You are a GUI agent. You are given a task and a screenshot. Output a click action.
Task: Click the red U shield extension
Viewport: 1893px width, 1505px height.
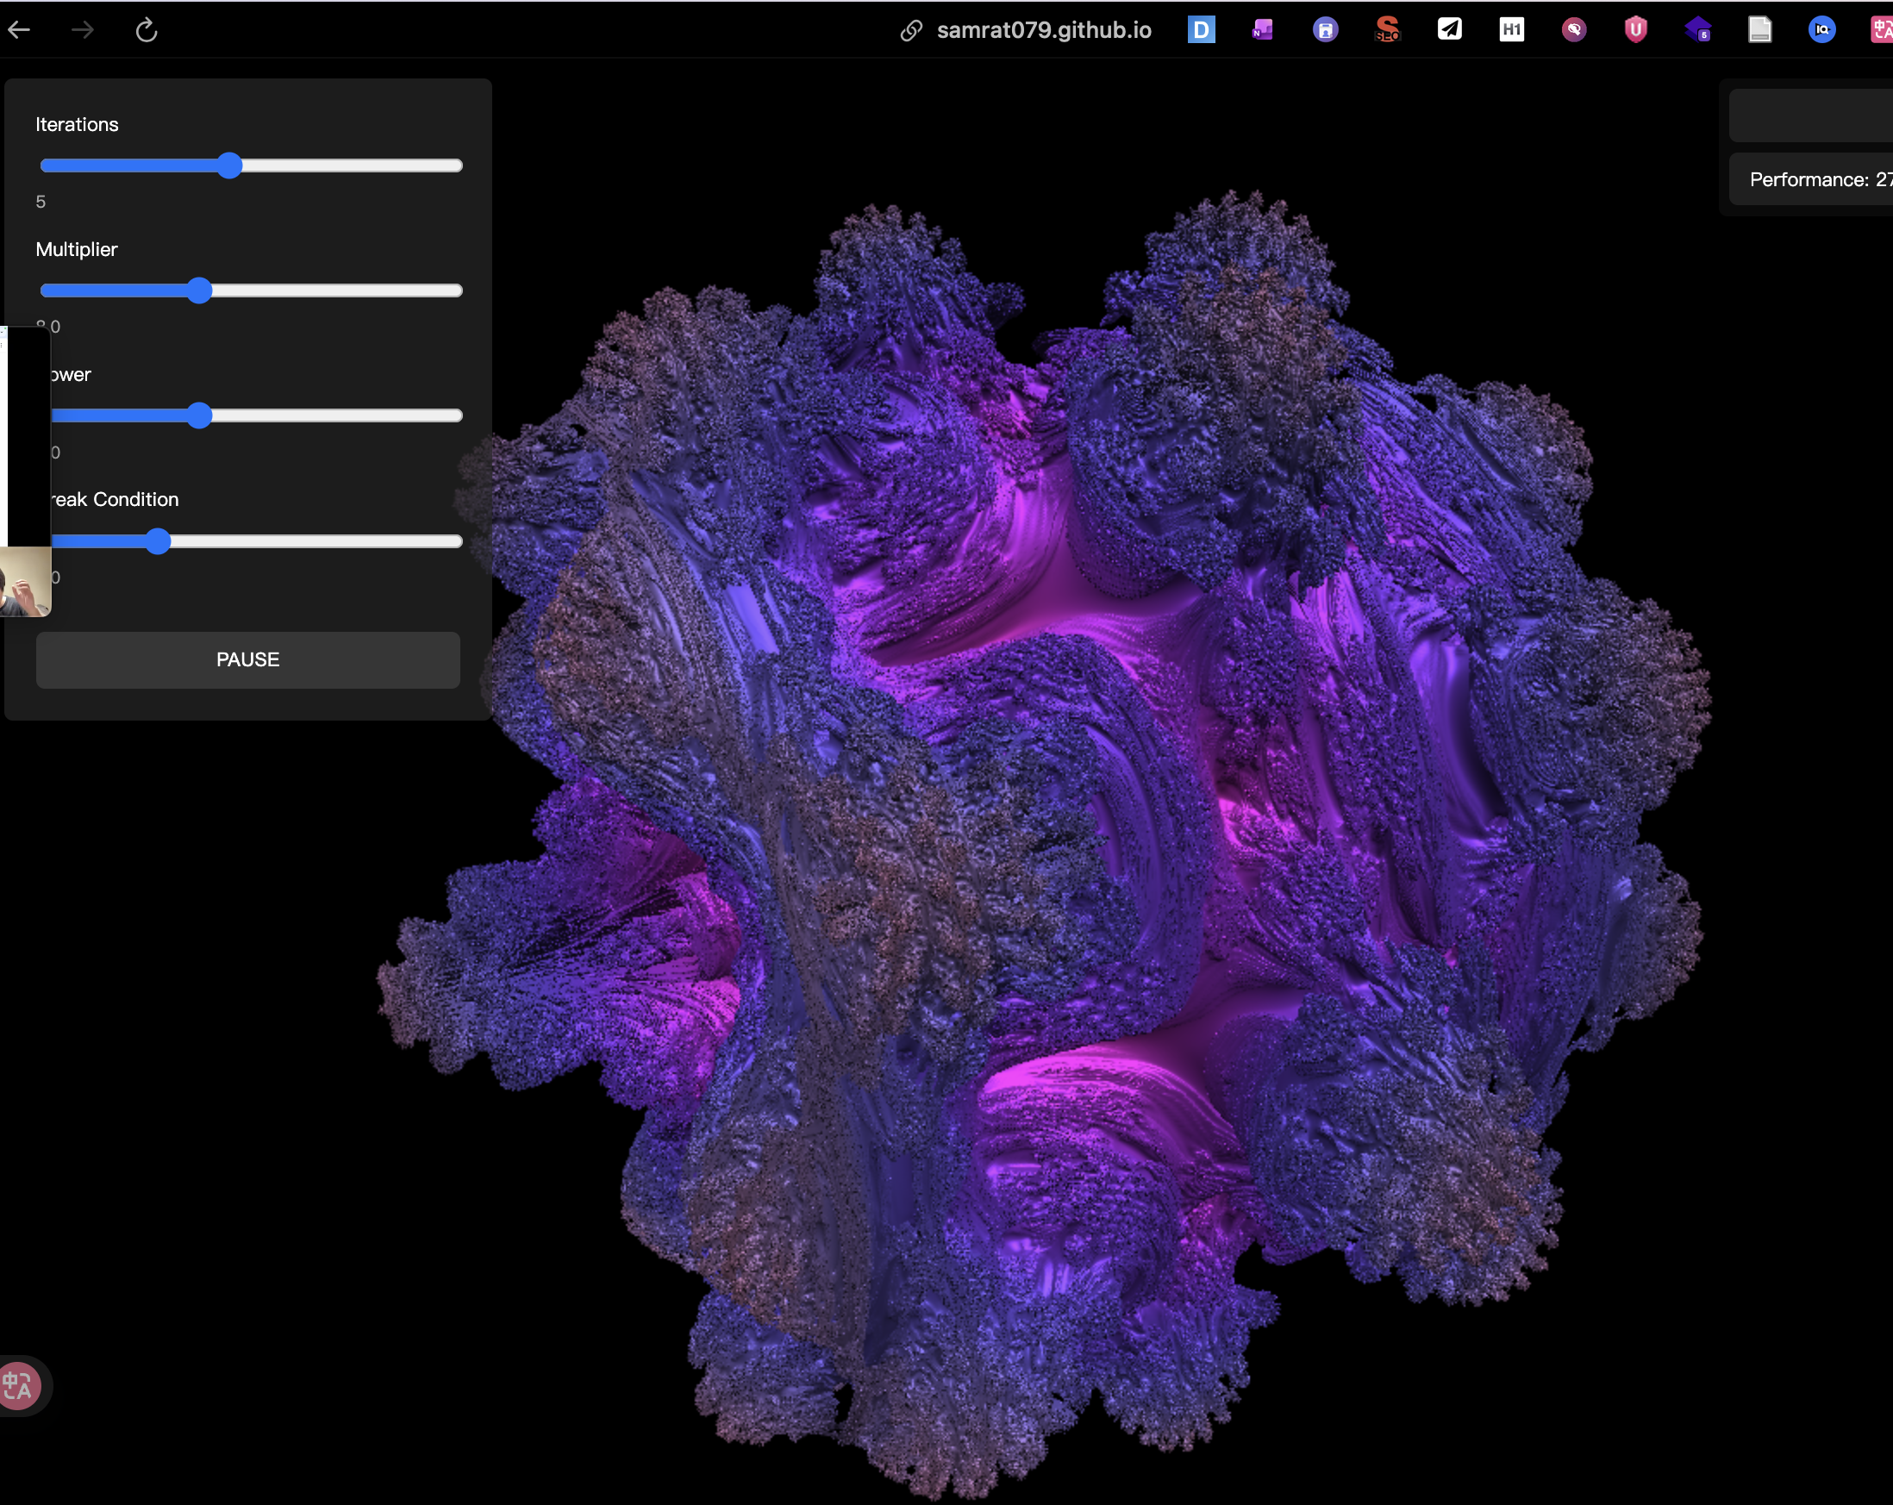(1635, 30)
